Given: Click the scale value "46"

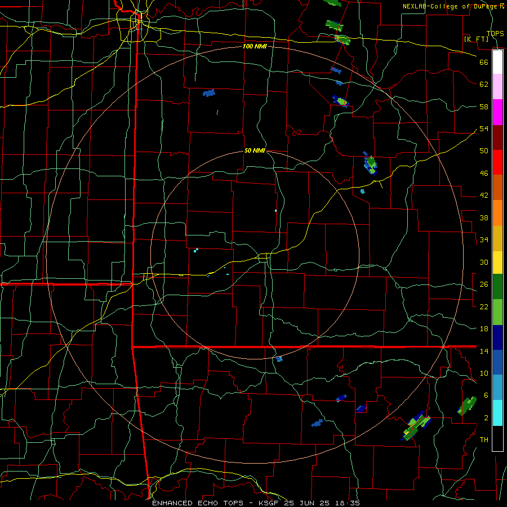Looking at the screenshot, I should pyautogui.click(x=484, y=174).
